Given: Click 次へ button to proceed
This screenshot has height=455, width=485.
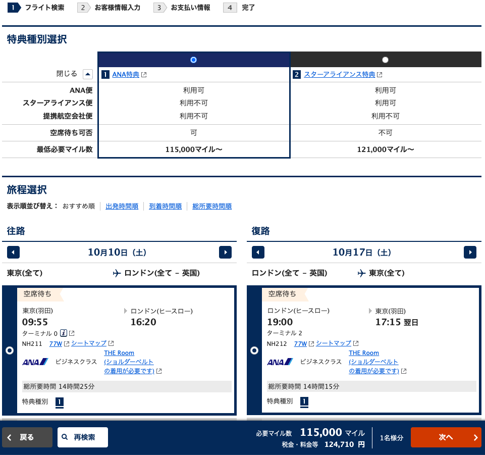Looking at the screenshot, I should pos(446,437).
